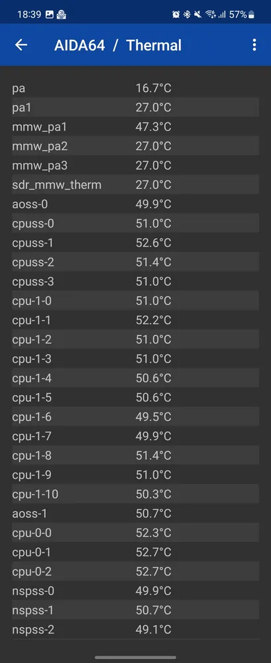Click the AIDA64 / Thermal title
The width and height of the screenshot is (271, 663).
(117, 45)
